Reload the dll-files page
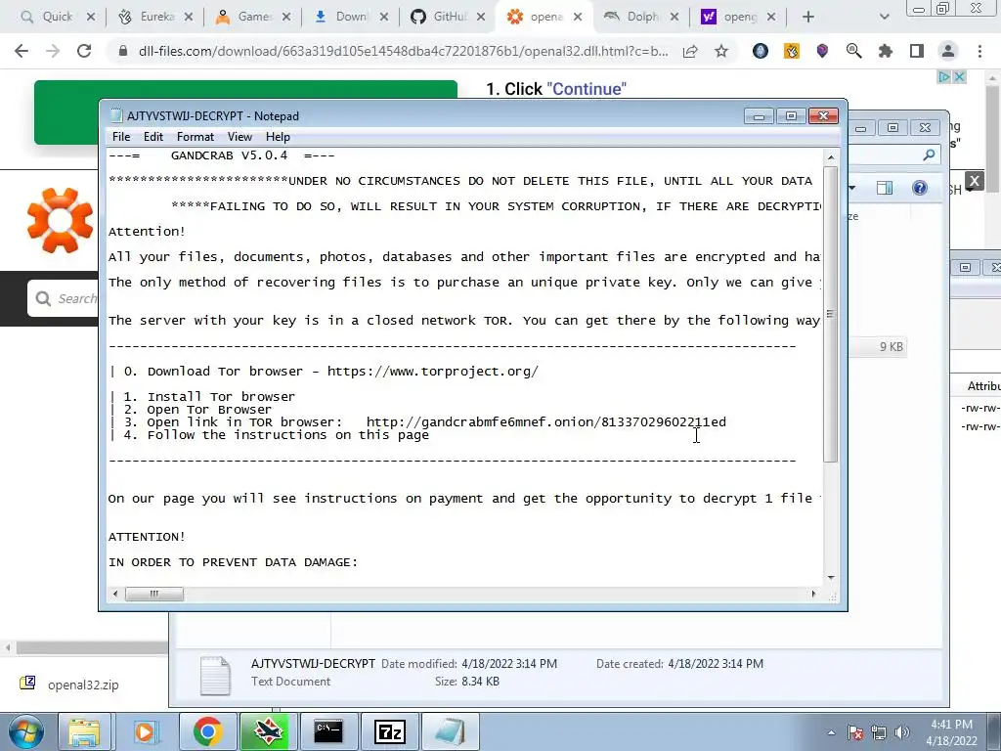Viewport: 1001px width, 751px height. pyautogui.click(x=84, y=51)
